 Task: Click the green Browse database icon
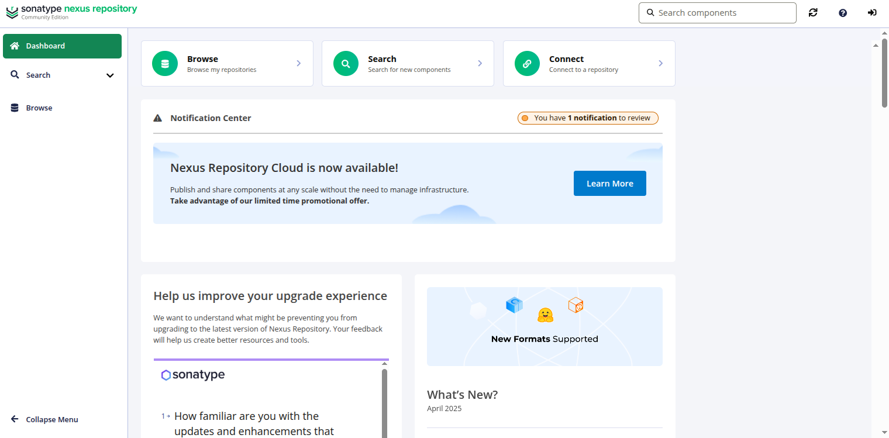pyautogui.click(x=165, y=64)
